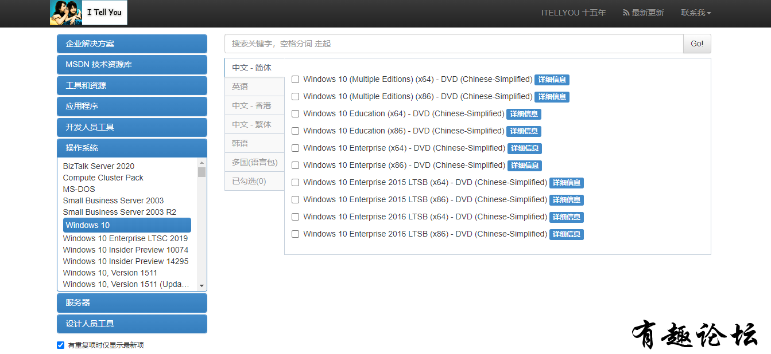Select Windows 10 Insider Preview 10074
This screenshot has width=771, height=354.
[126, 250]
